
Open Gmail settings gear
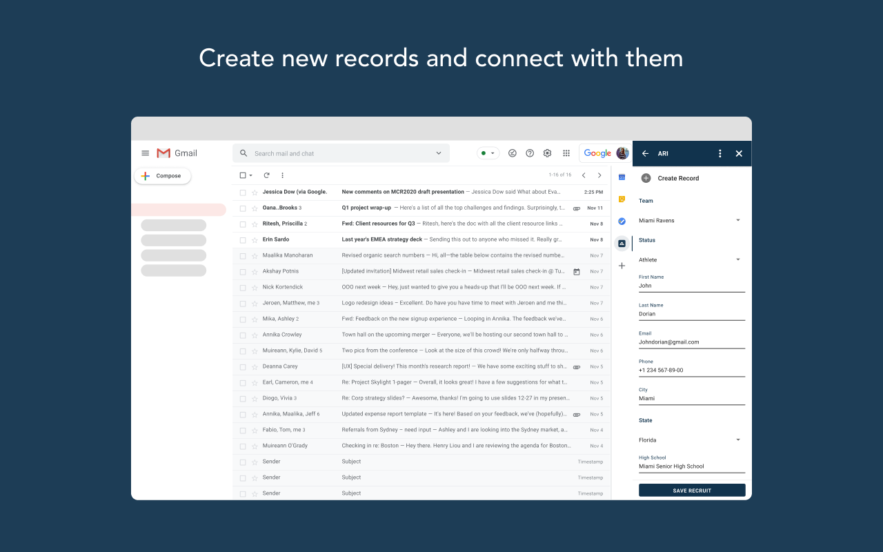coord(547,153)
